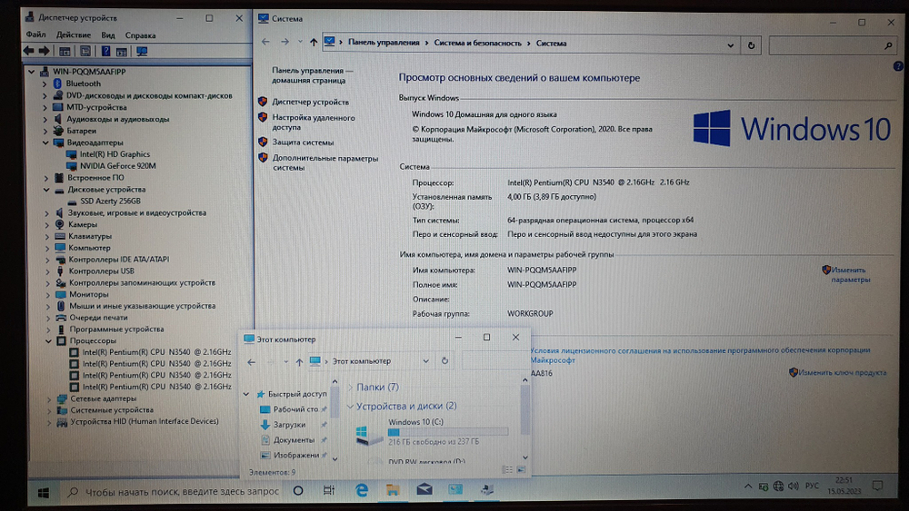Click Back arrow in Device Manager toolbar
Image resolution: width=909 pixels, height=511 pixels.
[x=28, y=51]
